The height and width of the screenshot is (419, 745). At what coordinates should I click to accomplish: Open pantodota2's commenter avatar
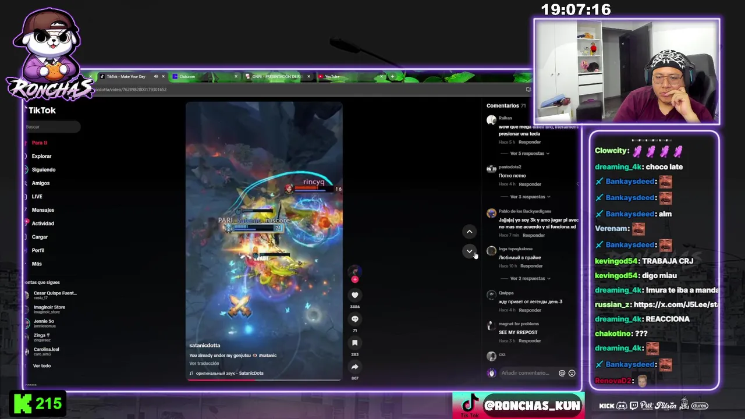[491, 169]
